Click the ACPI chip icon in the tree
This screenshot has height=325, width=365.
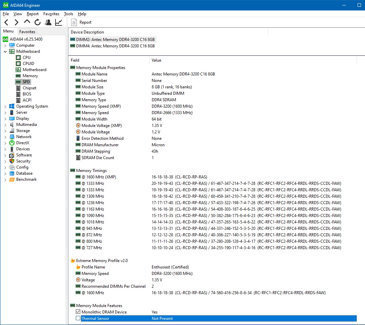[x=18, y=100]
